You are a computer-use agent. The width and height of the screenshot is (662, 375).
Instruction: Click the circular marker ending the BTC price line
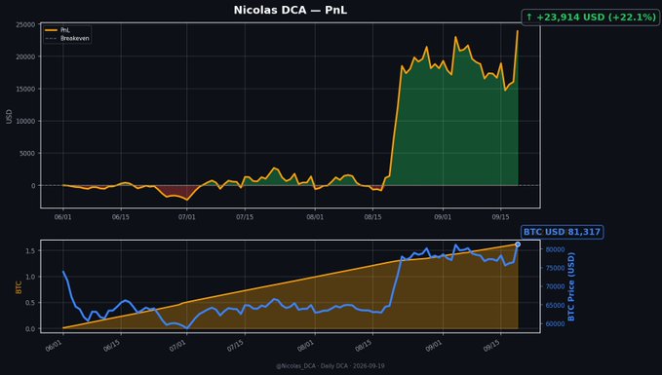click(518, 244)
